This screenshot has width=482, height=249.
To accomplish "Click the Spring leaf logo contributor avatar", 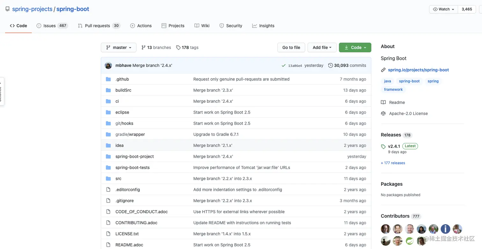I will point(409,241).
